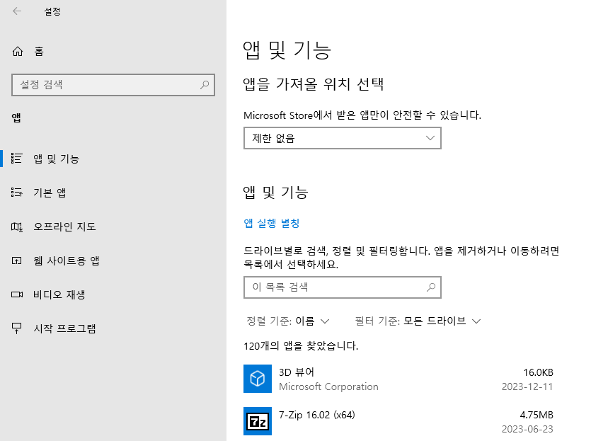Open 정렬 기준: 이름 sort dropdown
This screenshot has width=591, height=441.
[288, 321]
